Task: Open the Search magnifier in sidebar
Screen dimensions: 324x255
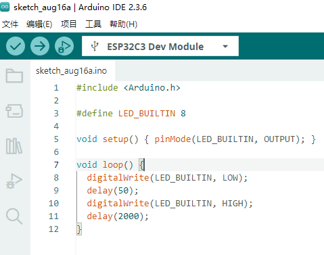Action: pyautogui.click(x=14, y=216)
